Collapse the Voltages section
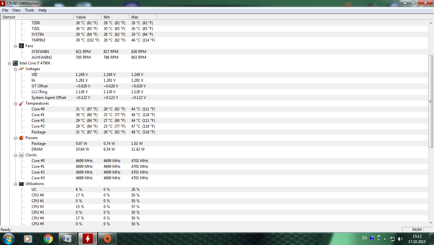The height and width of the screenshot is (245, 434). pyautogui.click(x=15, y=69)
